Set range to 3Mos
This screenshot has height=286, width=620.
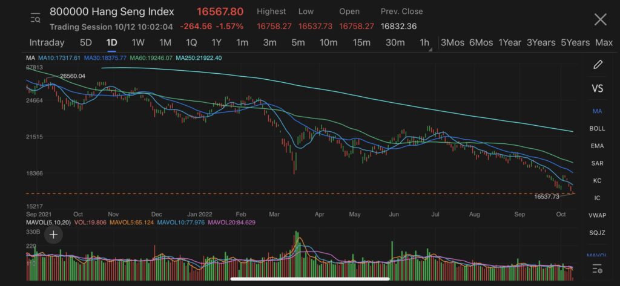pos(452,43)
